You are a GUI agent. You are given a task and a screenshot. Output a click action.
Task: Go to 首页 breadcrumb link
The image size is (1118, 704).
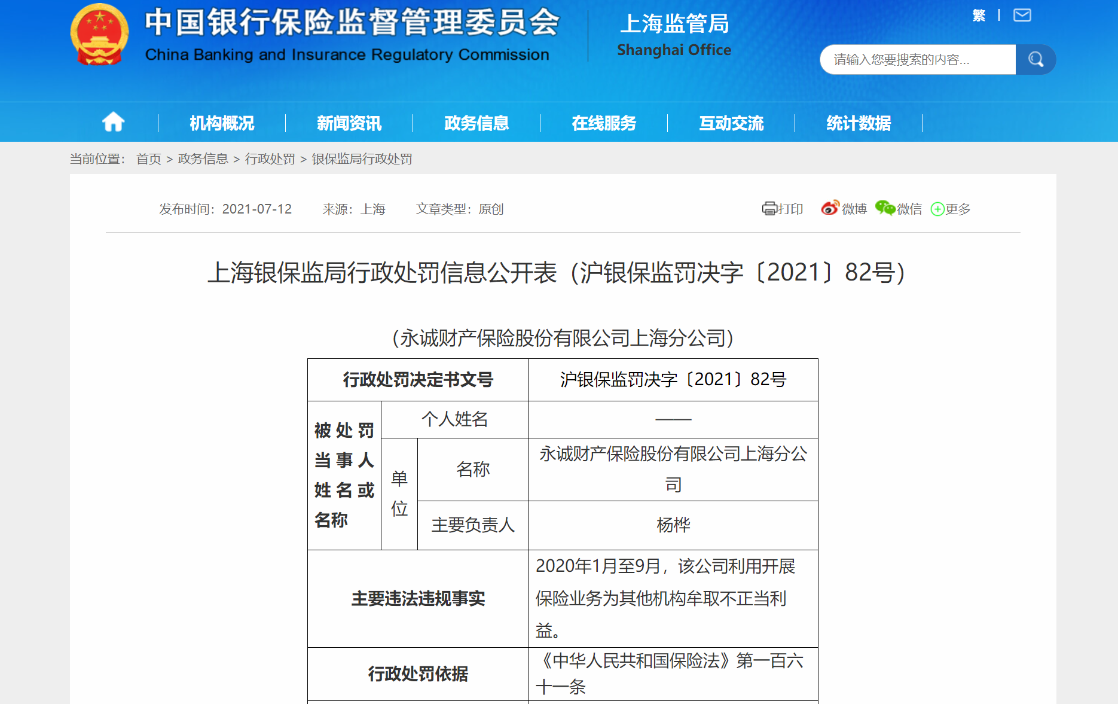tap(149, 159)
